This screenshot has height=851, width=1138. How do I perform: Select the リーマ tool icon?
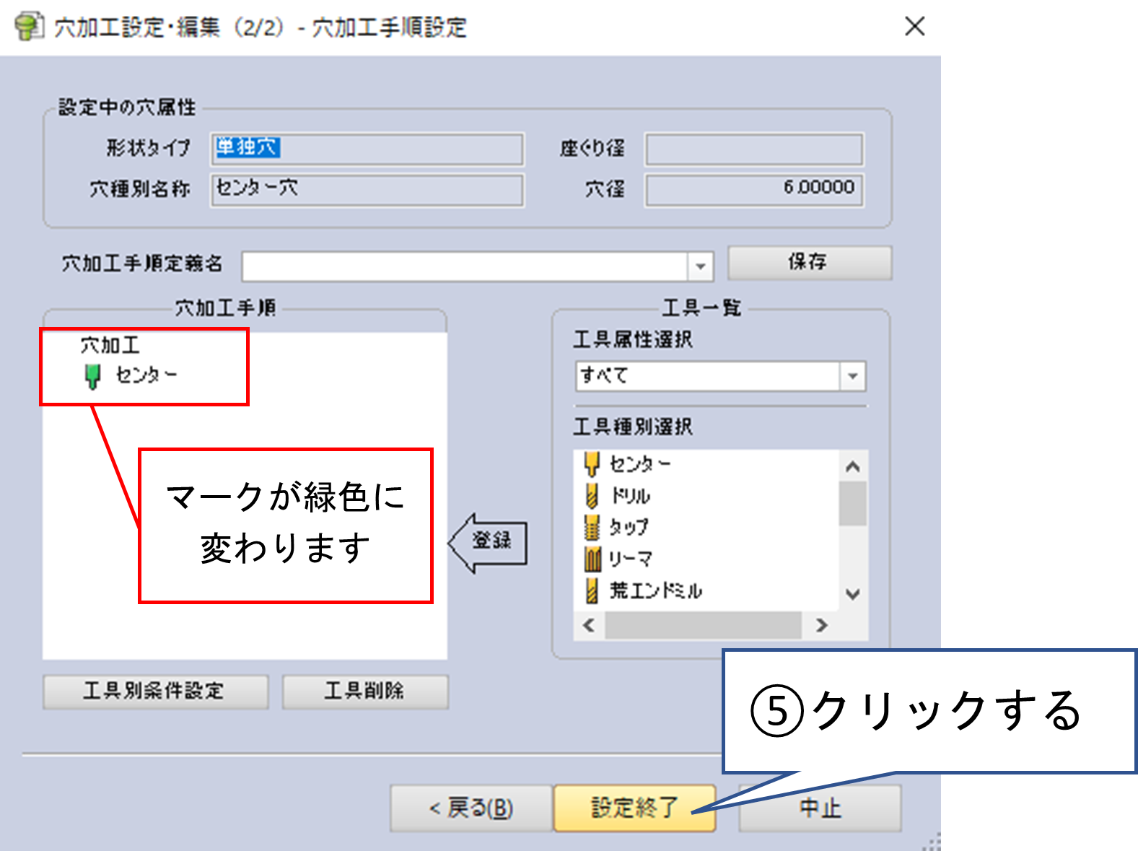[x=592, y=559]
